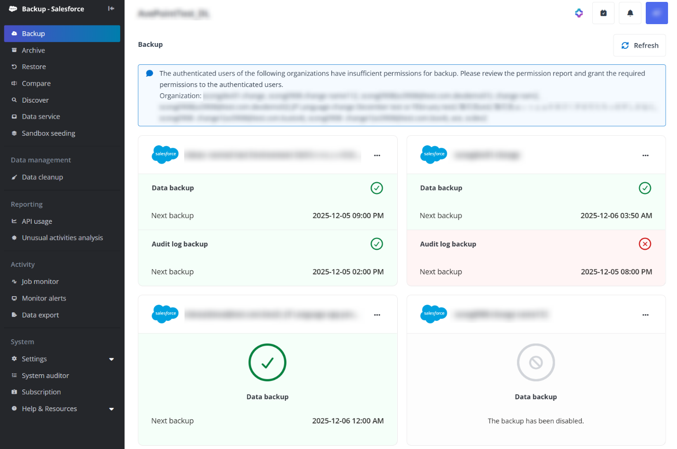Viewport: 677px width, 449px height.
Task: Select Data cleanup under Data management
Action: pos(42,177)
